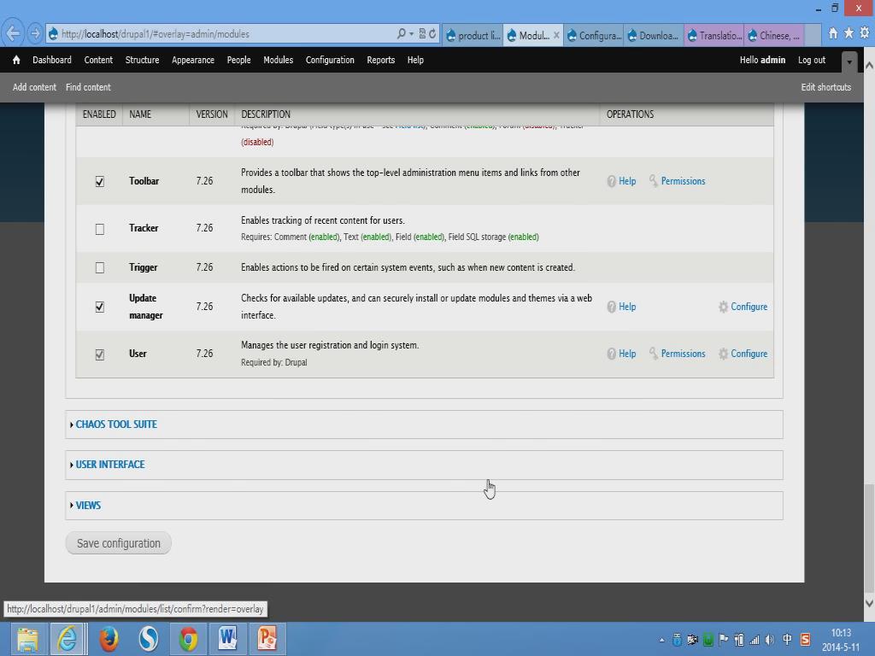Open Microsoft Word from the taskbar
875x656 pixels.
tap(227, 639)
